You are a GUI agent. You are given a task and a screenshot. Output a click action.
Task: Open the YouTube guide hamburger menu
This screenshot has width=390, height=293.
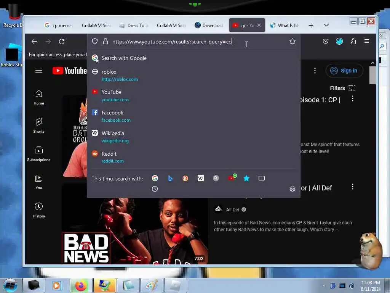coord(39,71)
